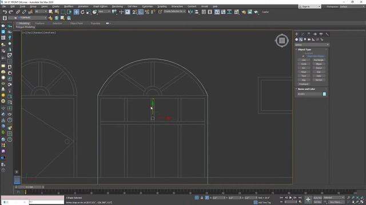Open the Splines category dropdown

(312, 44)
